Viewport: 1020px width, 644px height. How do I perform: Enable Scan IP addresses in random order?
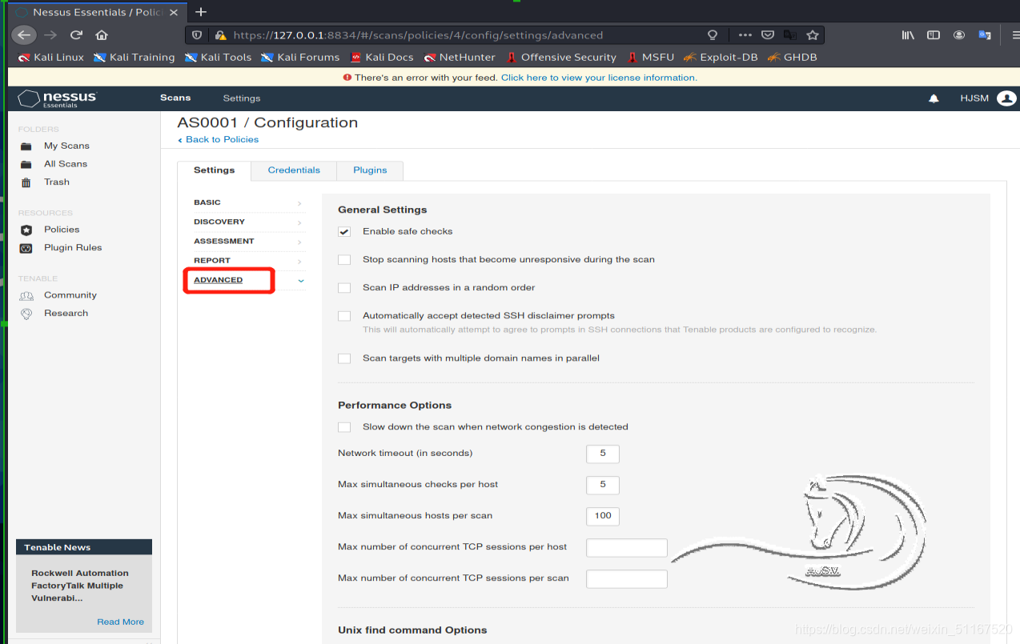coord(344,288)
